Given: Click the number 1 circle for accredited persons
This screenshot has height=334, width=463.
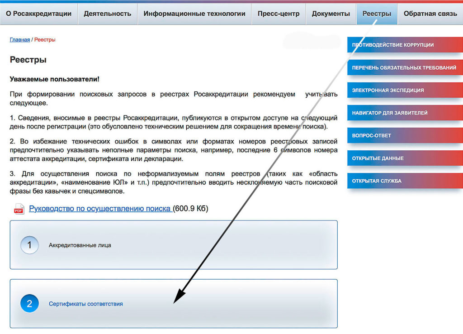Looking at the screenshot, I should pos(29,245).
